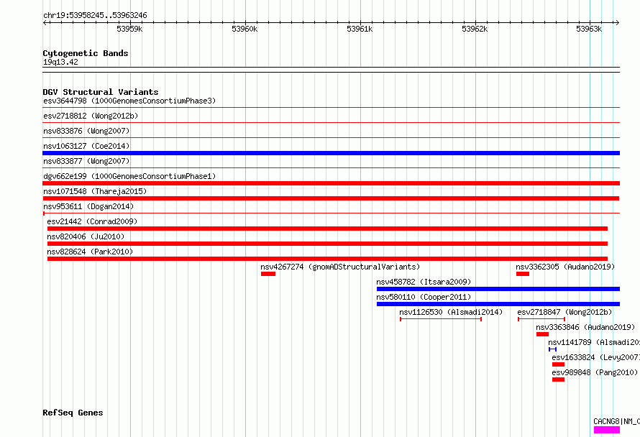The width and height of the screenshot is (640, 437).
Task: Open the esv989848 (Pang2010) label
Action: point(595,372)
